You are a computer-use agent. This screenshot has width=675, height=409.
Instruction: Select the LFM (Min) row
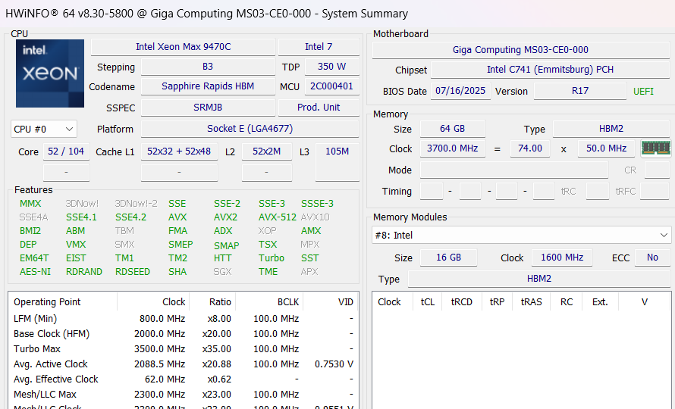tap(184, 319)
